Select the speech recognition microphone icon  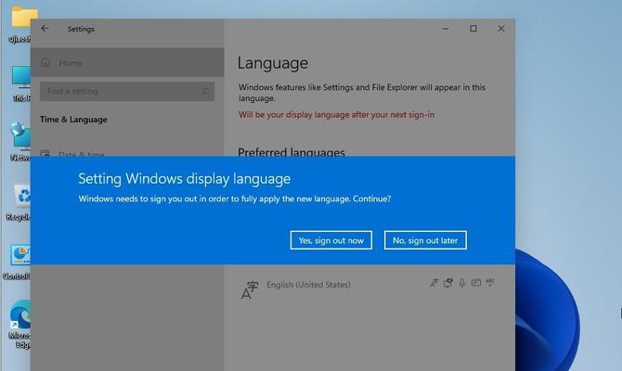point(462,283)
